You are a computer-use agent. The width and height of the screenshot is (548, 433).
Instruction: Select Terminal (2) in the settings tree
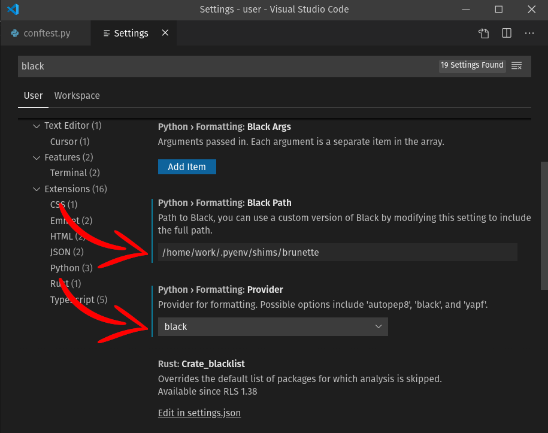click(x=75, y=173)
